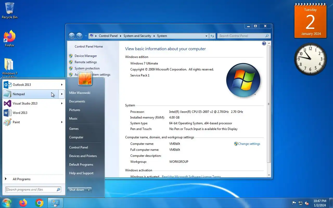This screenshot has height=208, width=333.
Task: Open the Shut down options arrow
Action: 89,190
